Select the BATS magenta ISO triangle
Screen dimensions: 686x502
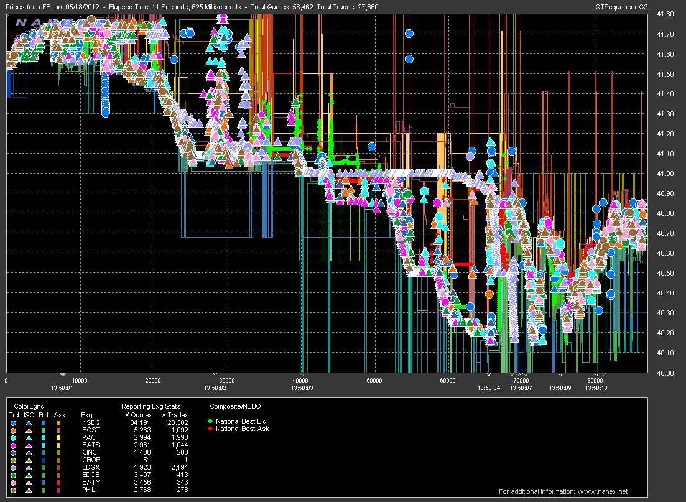coord(27,445)
